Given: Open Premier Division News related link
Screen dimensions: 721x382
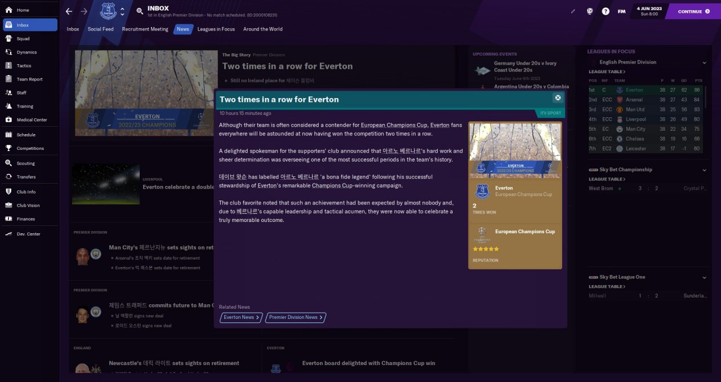Looking at the screenshot, I should [x=296, y=318].
